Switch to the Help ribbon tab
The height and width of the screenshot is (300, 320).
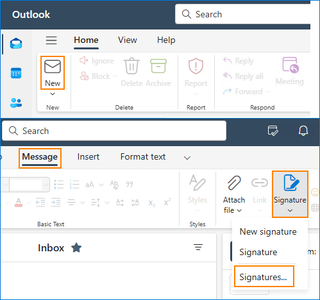coord(166,40)
